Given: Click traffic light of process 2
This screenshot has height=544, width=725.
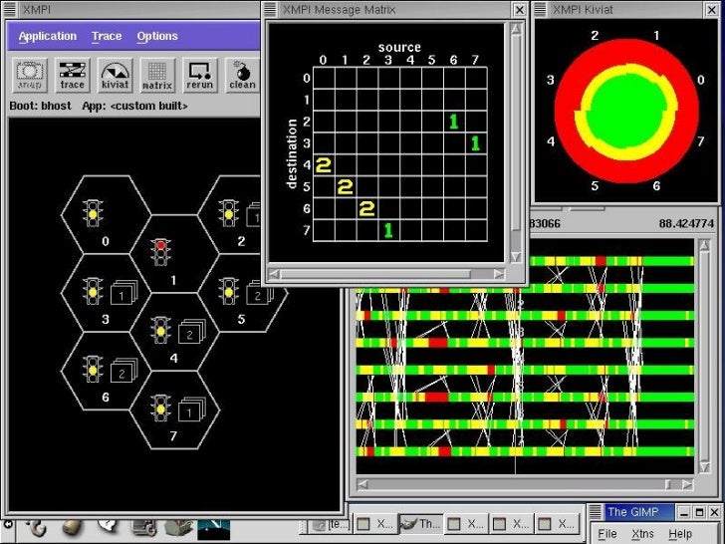Looking at the screenshot, I should [229, 213].
